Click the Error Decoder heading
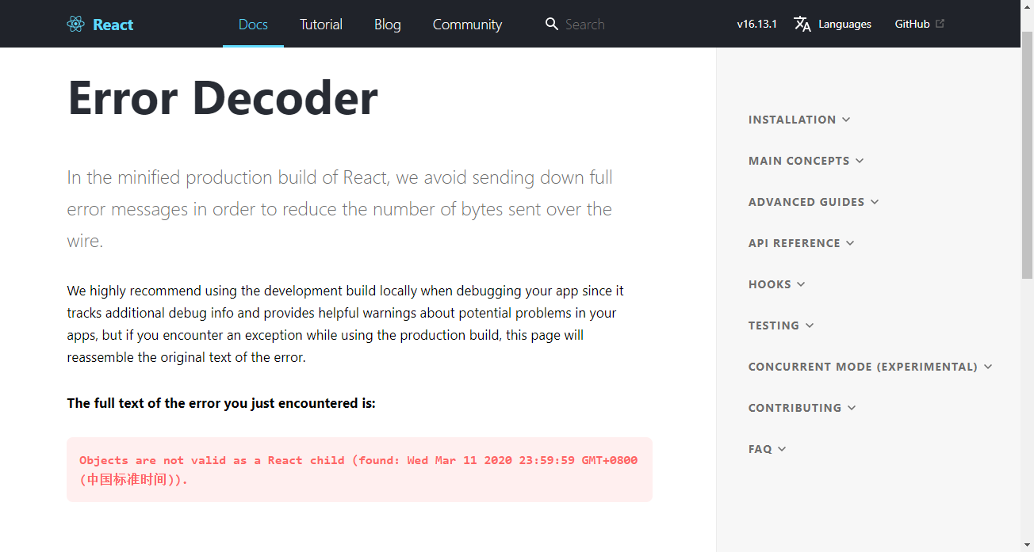This screenshot has width=1034, height=552. [223, 97]
